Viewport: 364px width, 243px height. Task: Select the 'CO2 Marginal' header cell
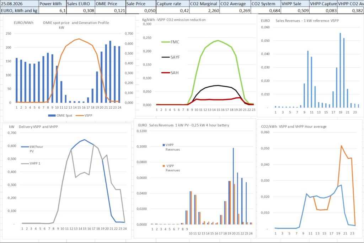(x=204, y=4)
